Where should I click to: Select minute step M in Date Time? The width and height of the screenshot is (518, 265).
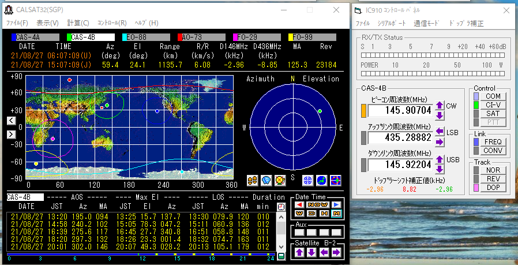[x=336, y=214]
